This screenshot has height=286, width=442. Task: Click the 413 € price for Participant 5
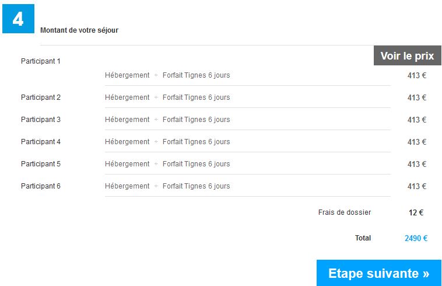click(416, 164)
